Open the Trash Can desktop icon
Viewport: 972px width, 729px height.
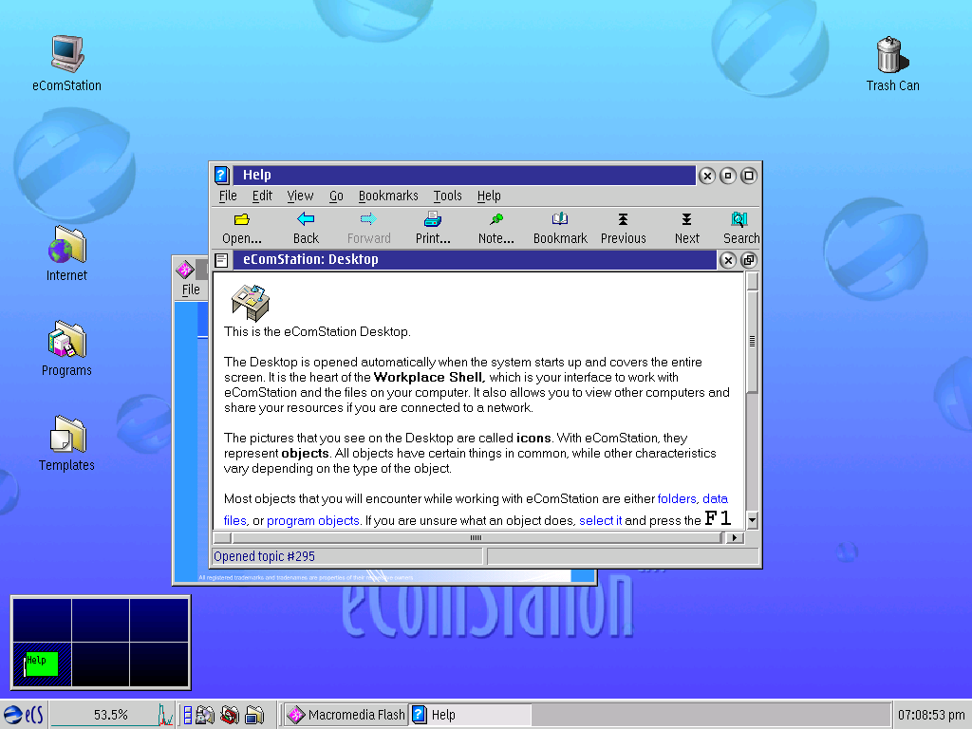coord(892,54)
